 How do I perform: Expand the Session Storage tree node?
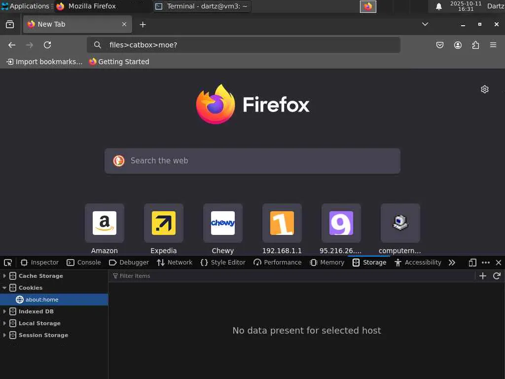click(4, 335)
